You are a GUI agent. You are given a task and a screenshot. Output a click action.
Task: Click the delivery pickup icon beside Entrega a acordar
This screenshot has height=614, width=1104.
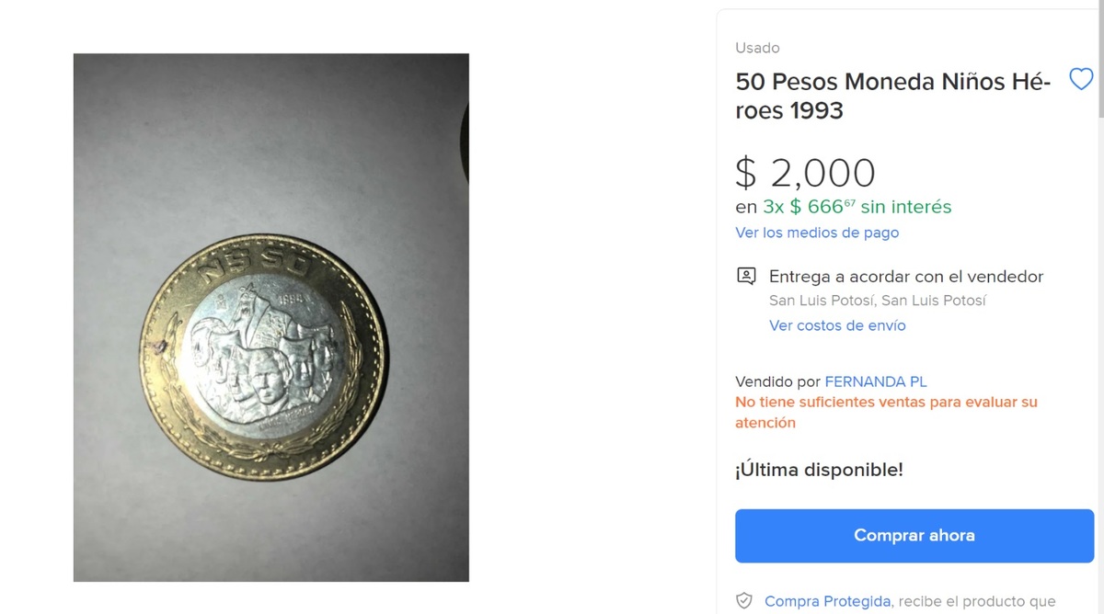[x=746, y=276]
